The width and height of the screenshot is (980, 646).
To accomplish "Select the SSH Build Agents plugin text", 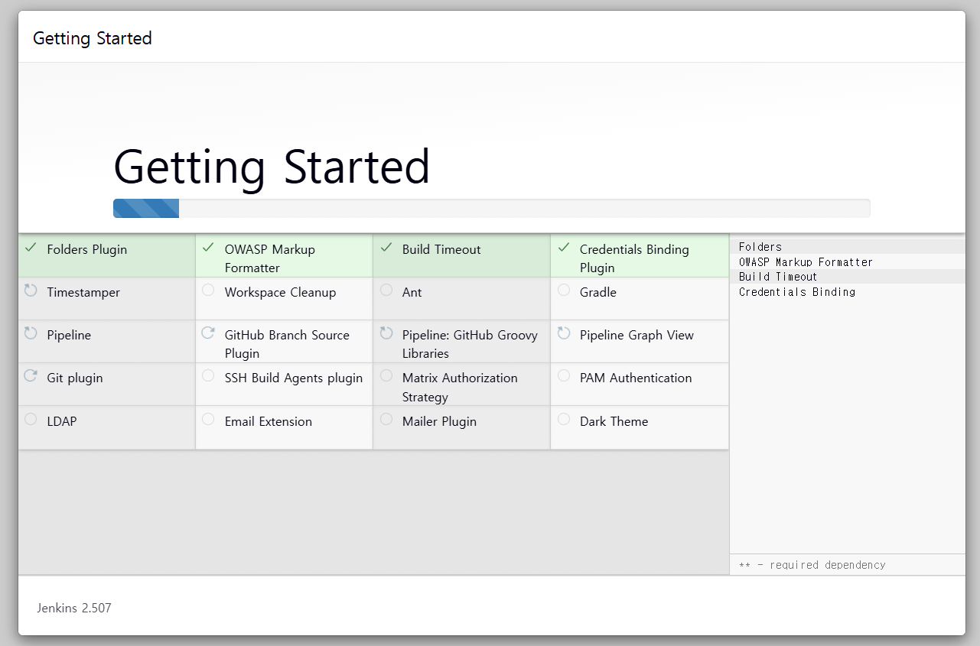I will coord(294,378).
